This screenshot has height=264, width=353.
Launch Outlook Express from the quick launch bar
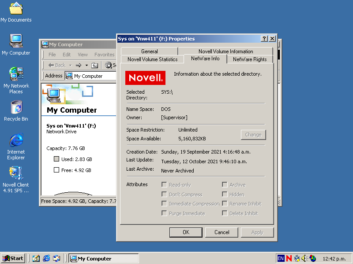(x=56, y=258)
